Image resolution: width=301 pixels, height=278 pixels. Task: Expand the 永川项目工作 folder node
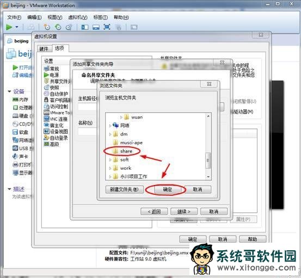click(x=110, y=176)
